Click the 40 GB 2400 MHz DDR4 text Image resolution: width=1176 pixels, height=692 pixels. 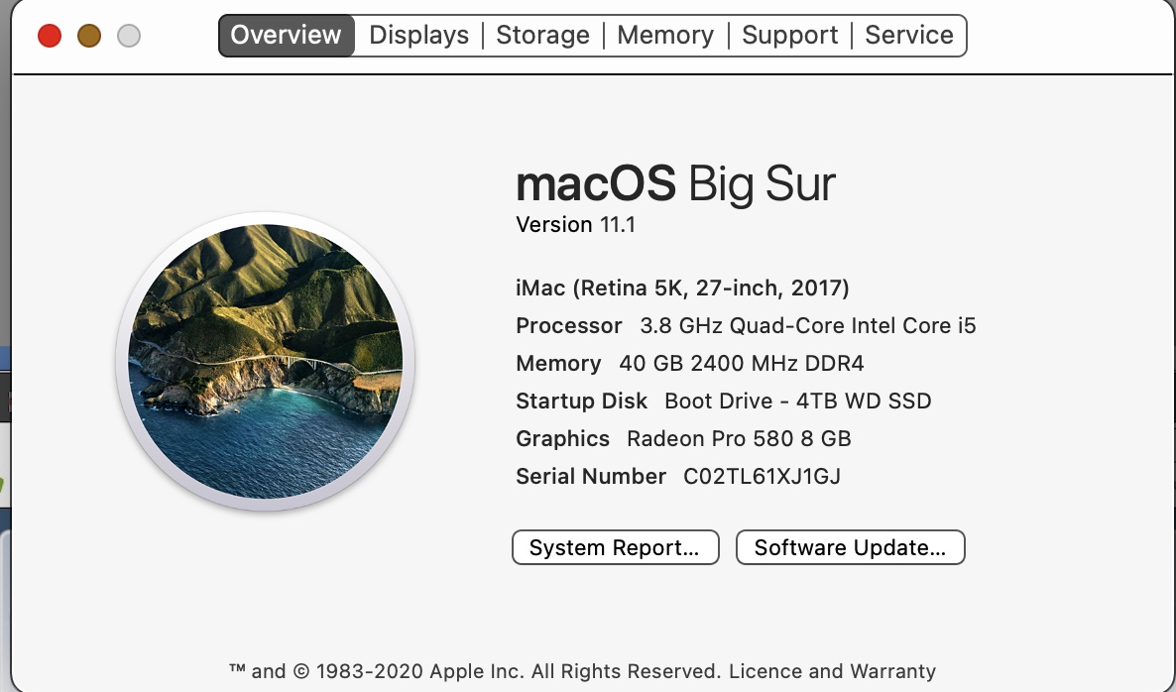tap(741, 364)
